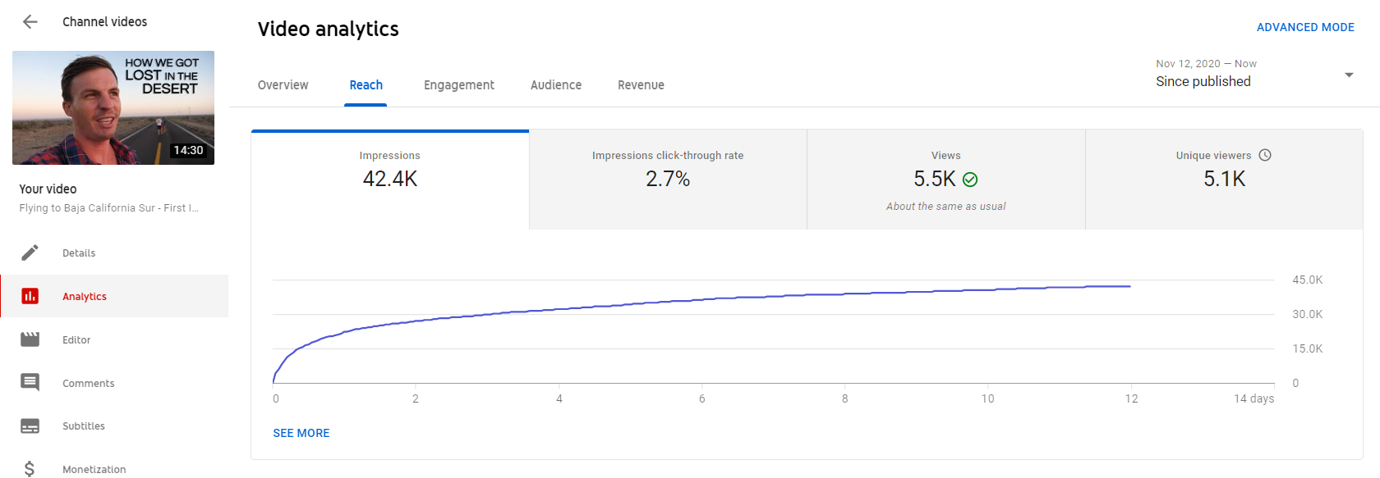Click the green checkmark next to Views
This screenshot has width=1380, height=478.
coord(970,180)
